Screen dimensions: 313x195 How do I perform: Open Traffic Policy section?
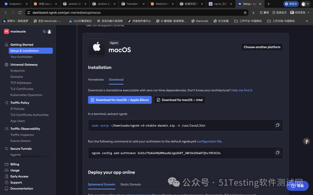[20, 103]
